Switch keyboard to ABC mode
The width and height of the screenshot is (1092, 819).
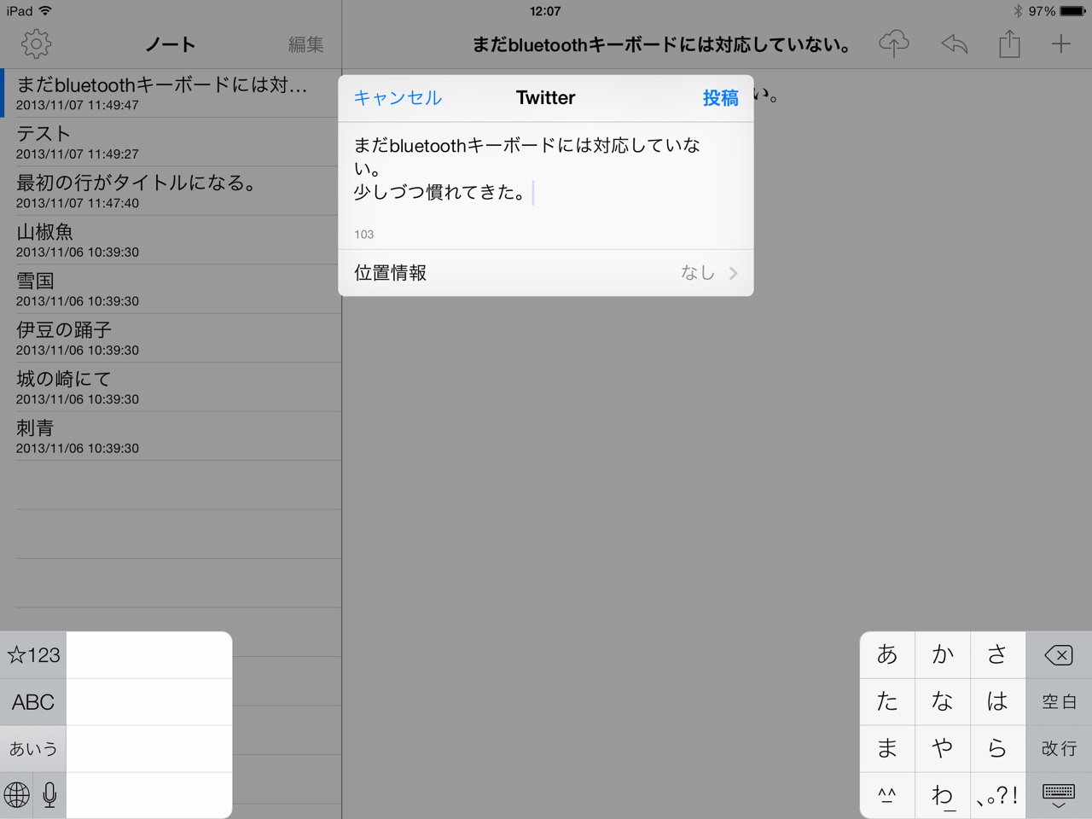33,702
